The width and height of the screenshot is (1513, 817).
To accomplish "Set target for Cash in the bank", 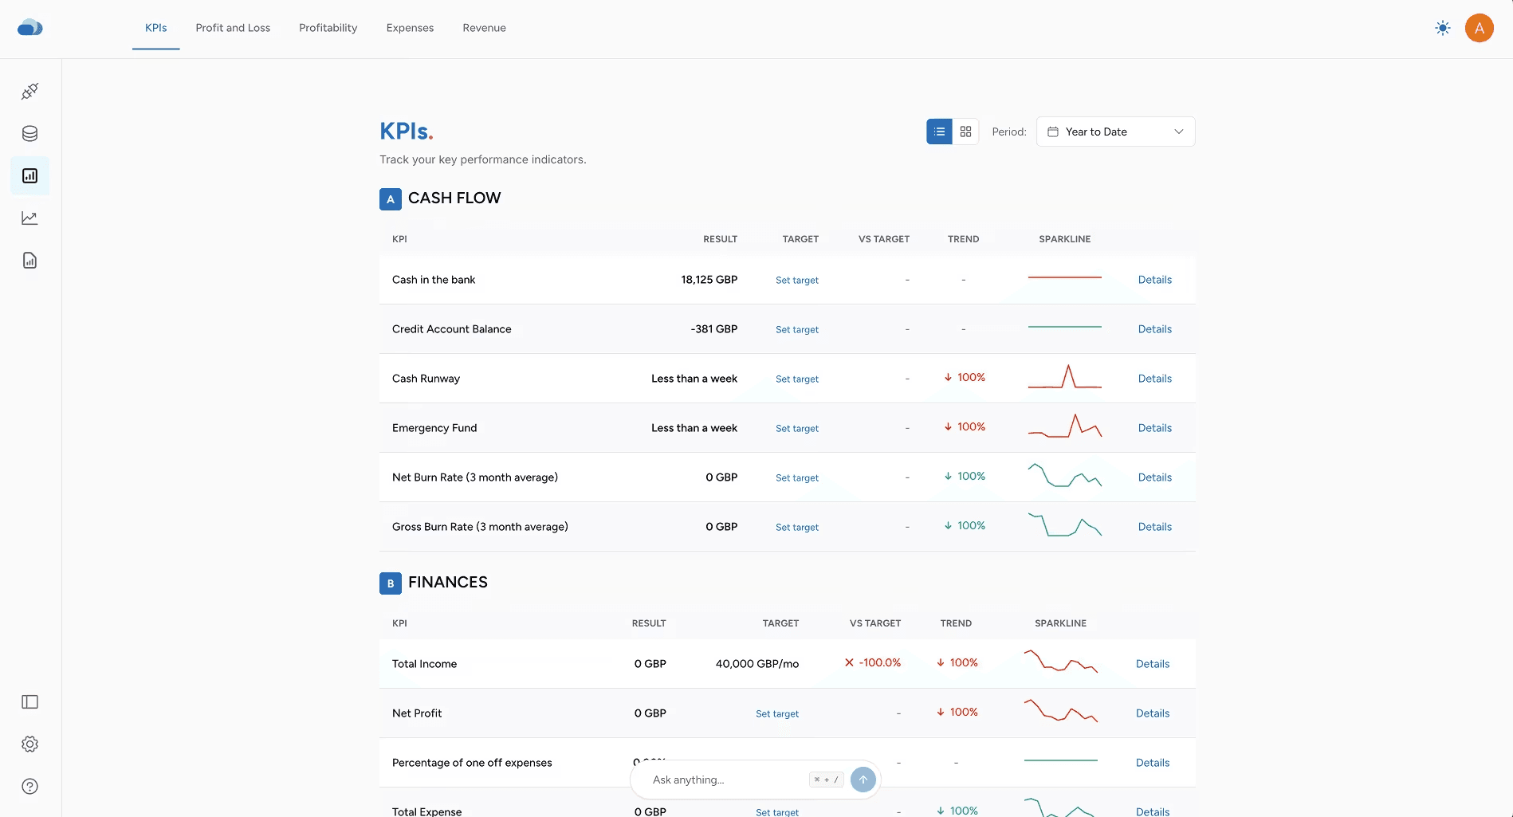I will pyautogui.click(x=796, y=281).
